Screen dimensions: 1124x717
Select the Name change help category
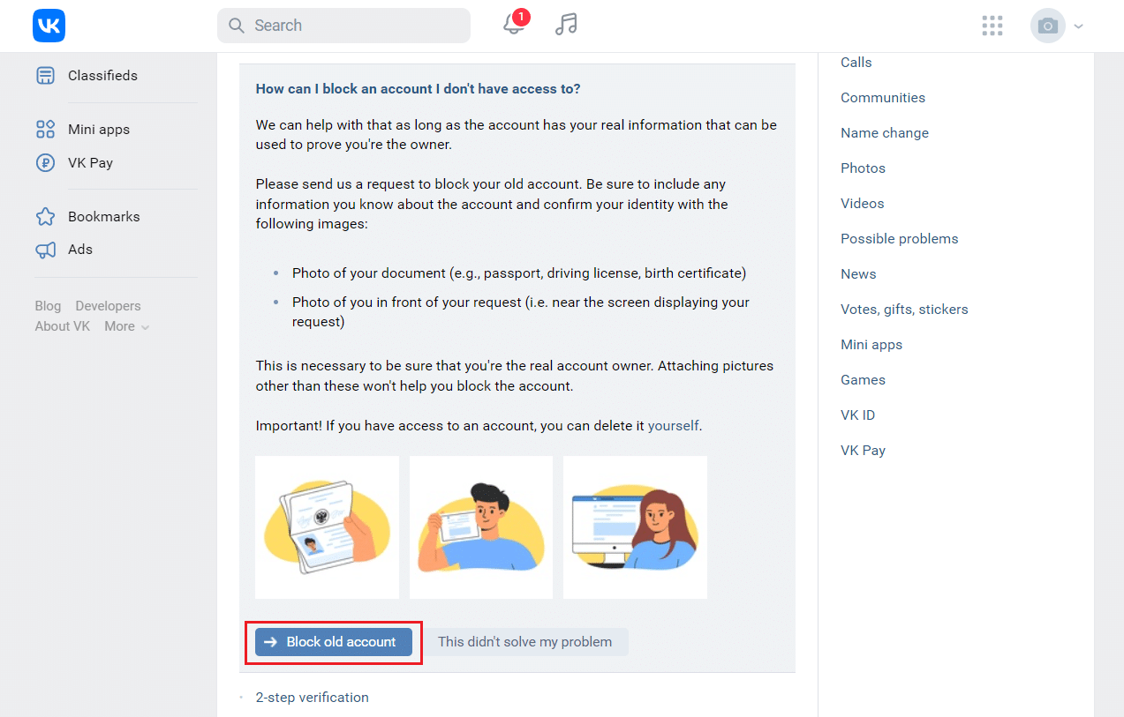(x=885, y=133)
